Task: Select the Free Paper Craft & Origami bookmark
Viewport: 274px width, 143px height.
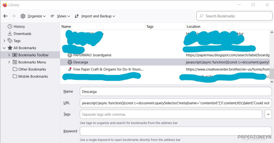Action: (108, 69)
